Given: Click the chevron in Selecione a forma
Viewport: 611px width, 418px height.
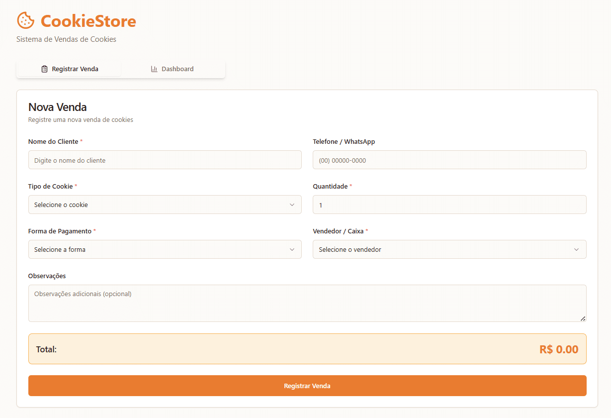Looking at the screenshot, I should click(x=292, y=249).
